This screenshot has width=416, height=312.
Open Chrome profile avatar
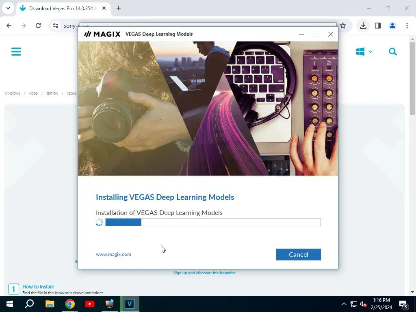[392, 26]
